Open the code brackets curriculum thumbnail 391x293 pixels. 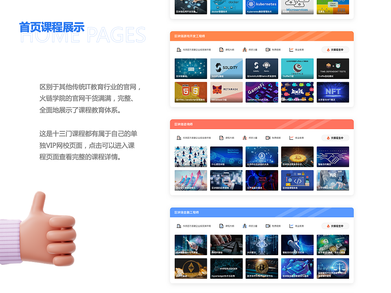(x=297, y=180)
